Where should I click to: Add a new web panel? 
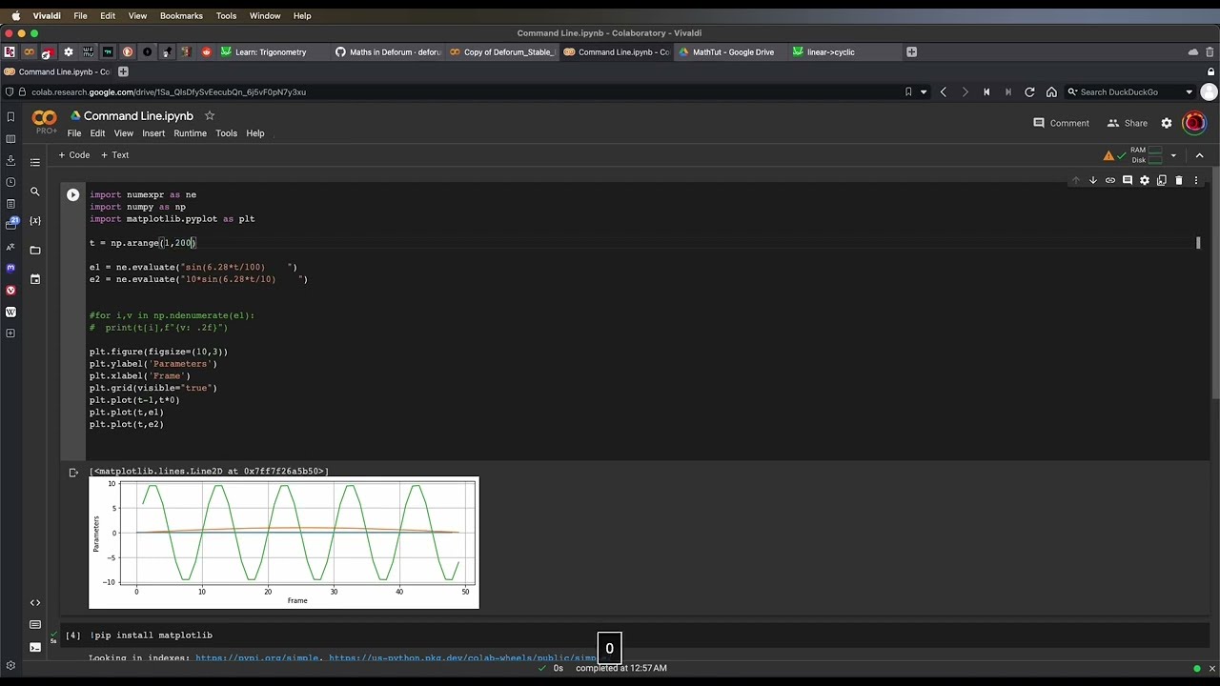click(10, 333)
